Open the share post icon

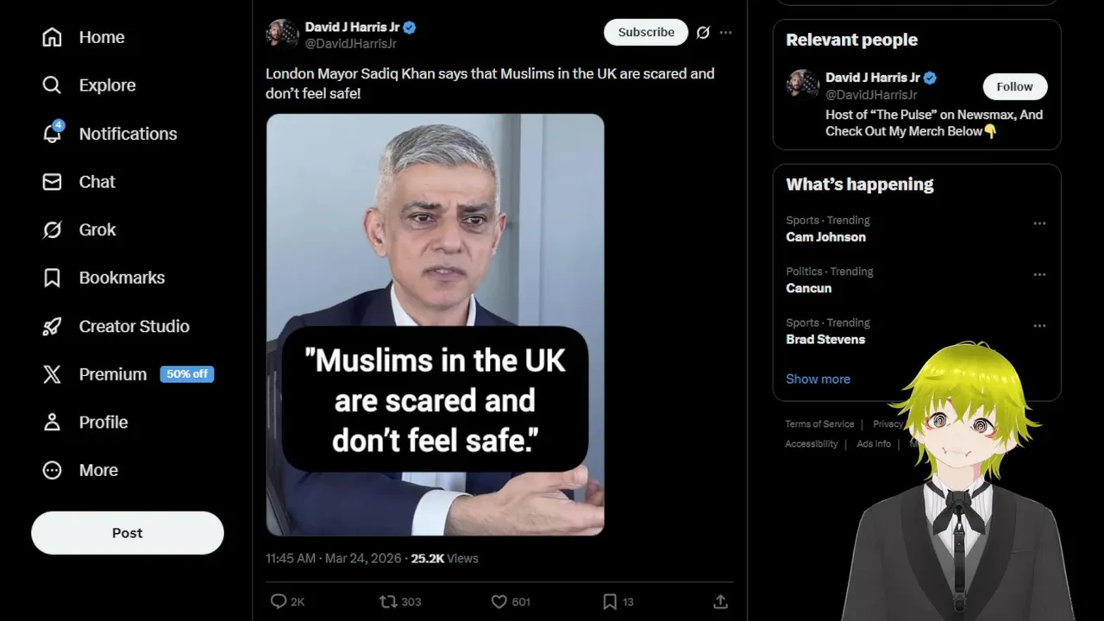coord(720,601)
